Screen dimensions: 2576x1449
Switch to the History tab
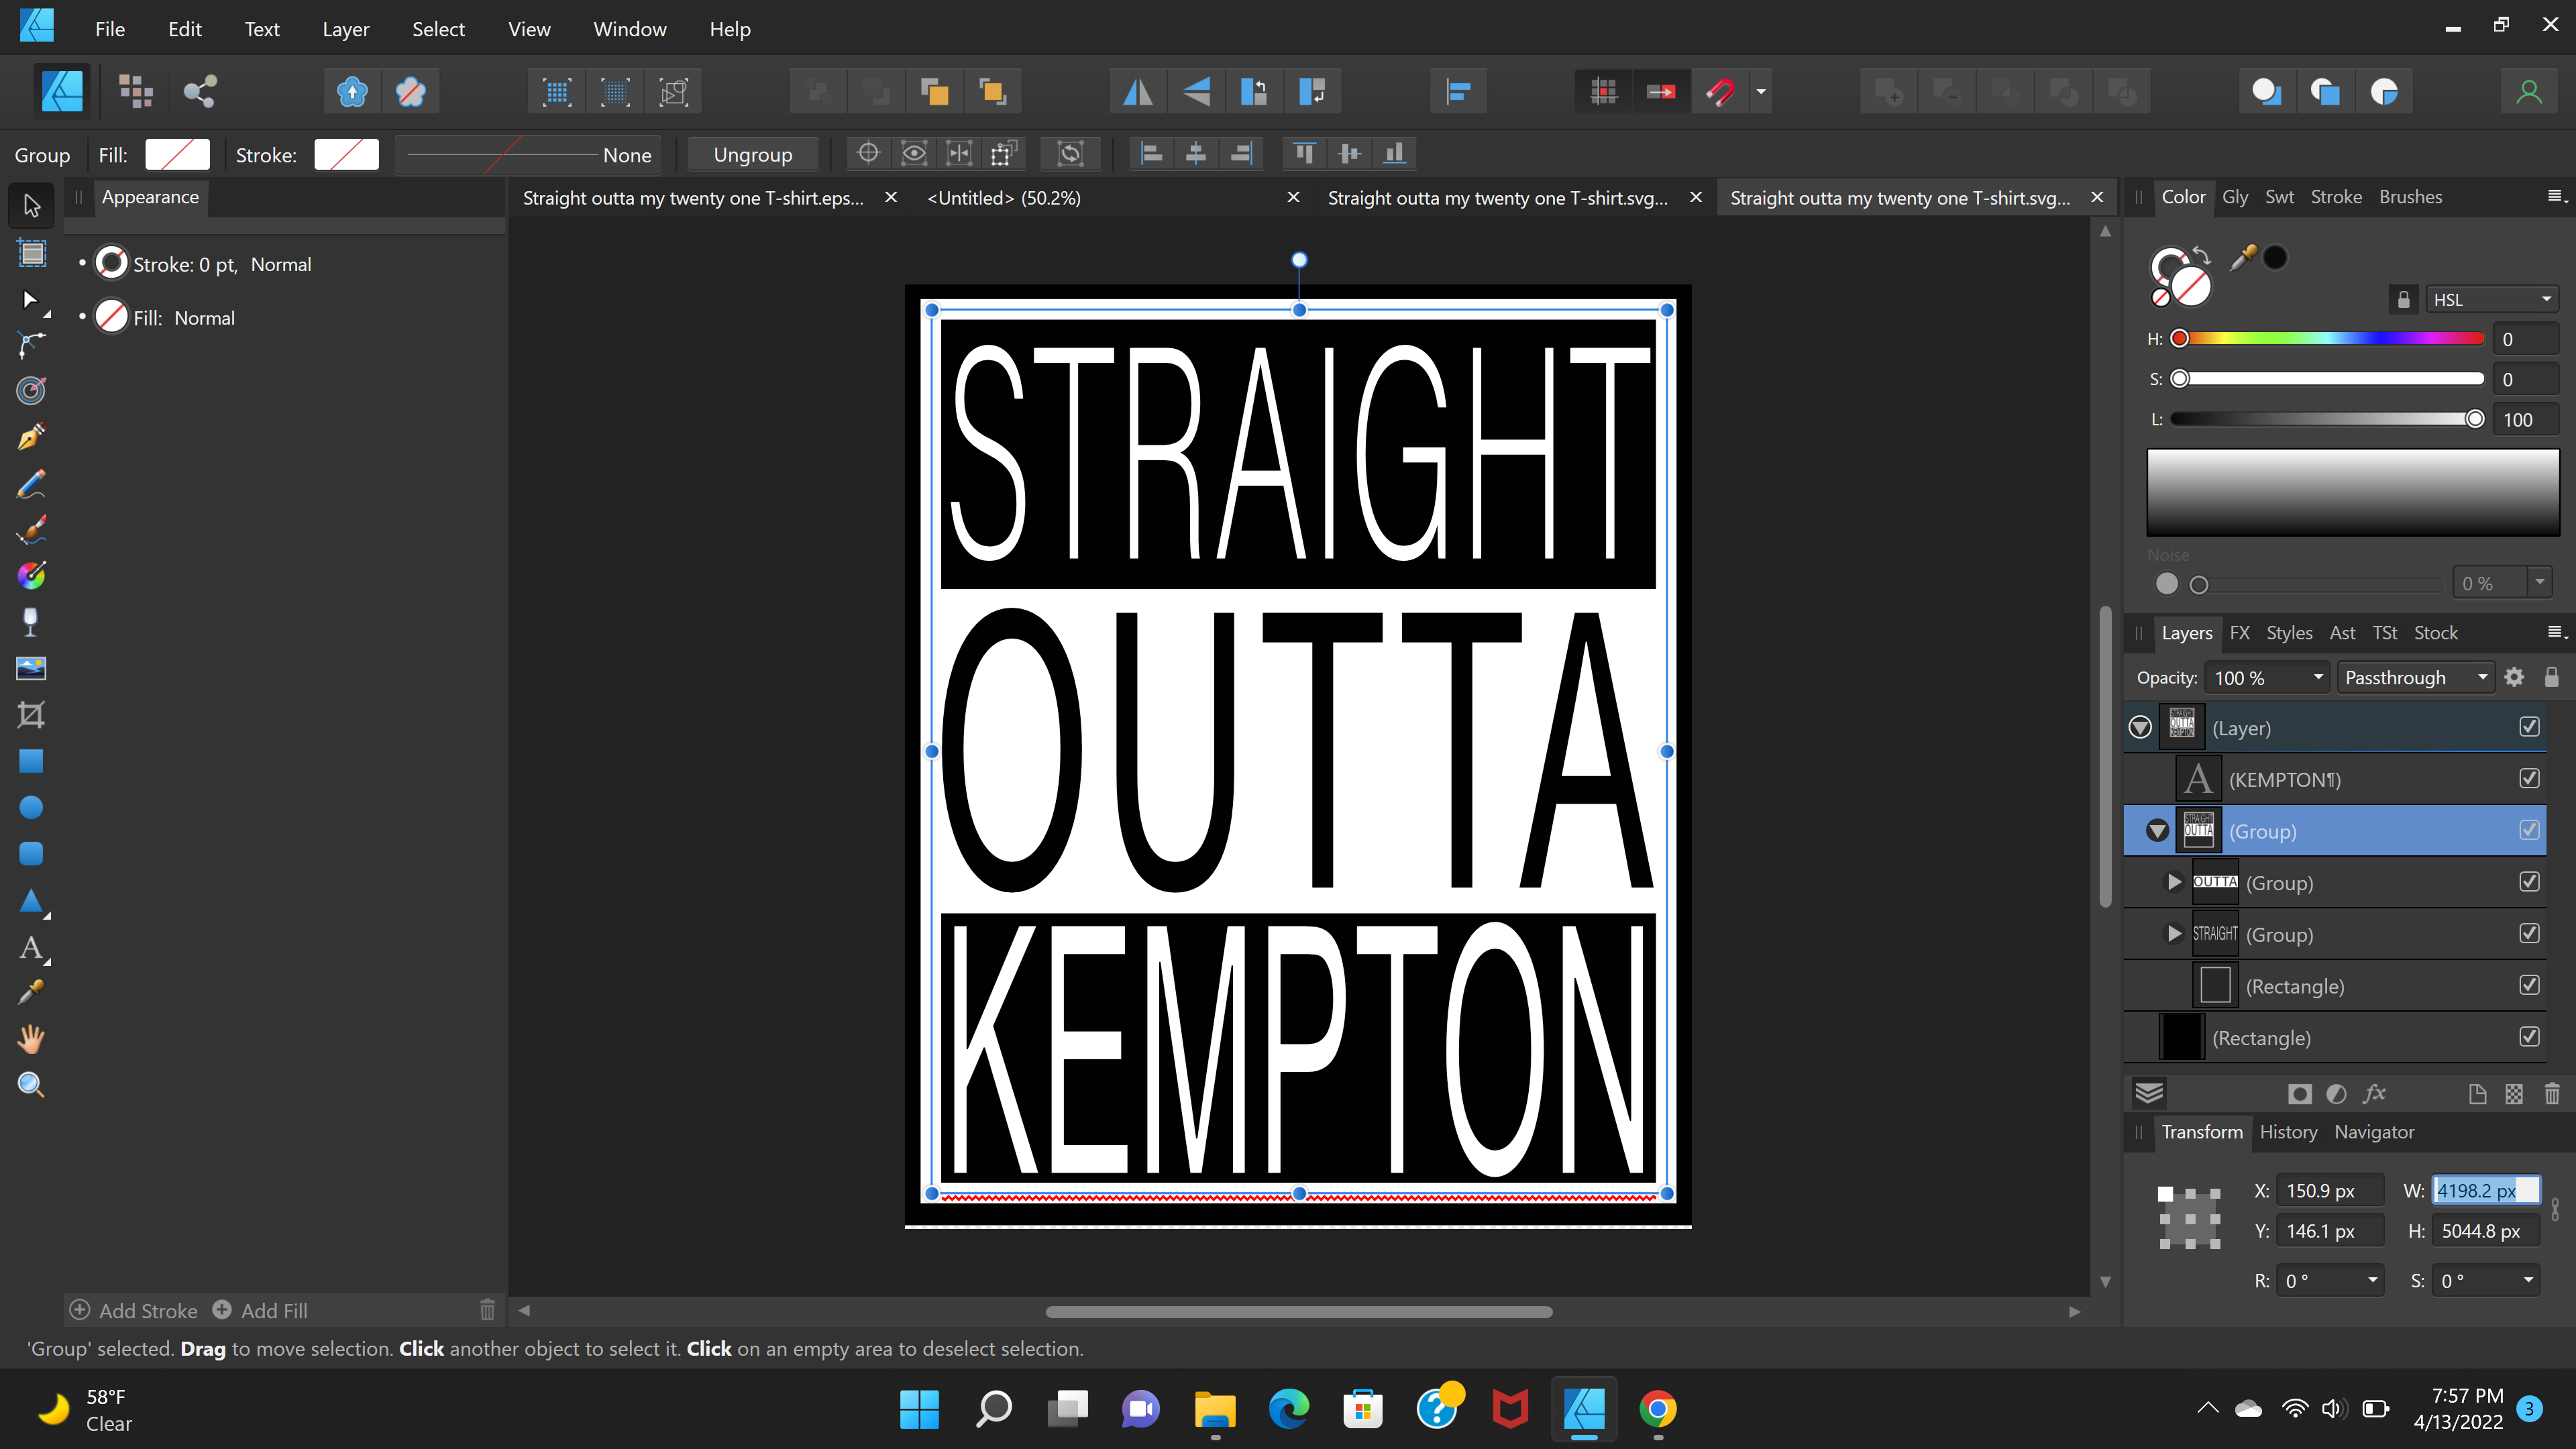[x=2288, y=1132]
